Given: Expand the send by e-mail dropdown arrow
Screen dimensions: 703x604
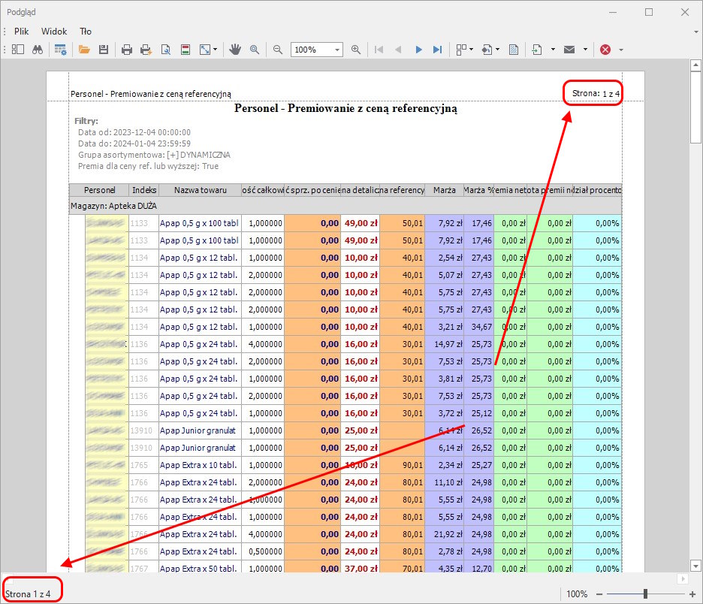Looking at the screenshot, I should (584, 50).
